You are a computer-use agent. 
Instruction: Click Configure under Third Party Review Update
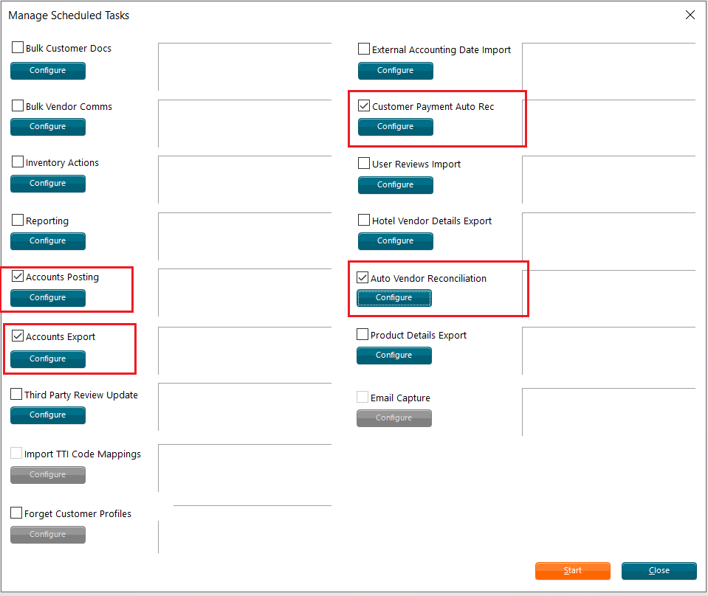tap(48, 415)
